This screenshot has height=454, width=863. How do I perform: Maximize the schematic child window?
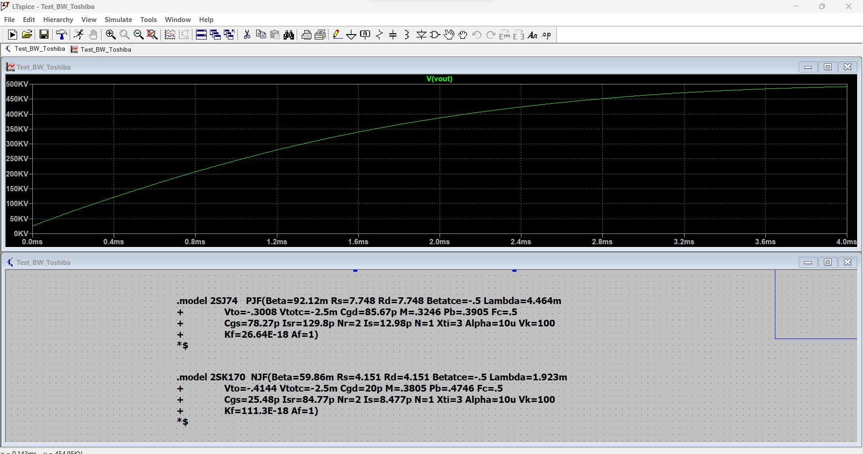pyautogui.click(x=827, y=262)
